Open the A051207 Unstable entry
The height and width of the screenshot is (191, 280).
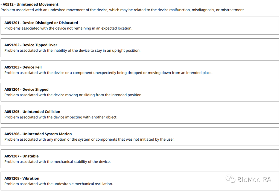click(21, 156)
